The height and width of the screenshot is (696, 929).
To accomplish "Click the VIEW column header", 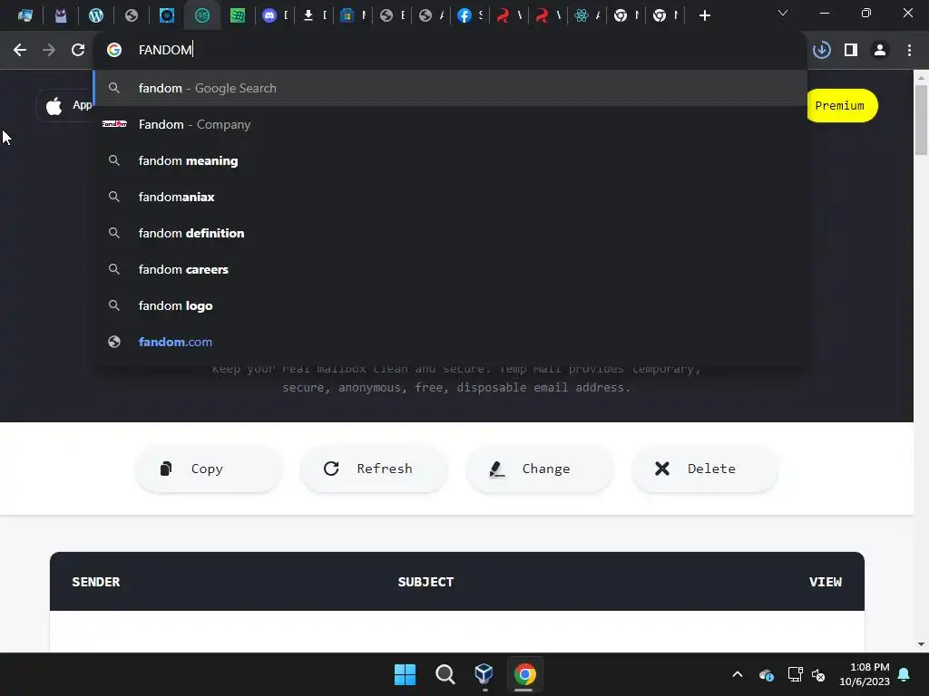I will tap(826, 582).
